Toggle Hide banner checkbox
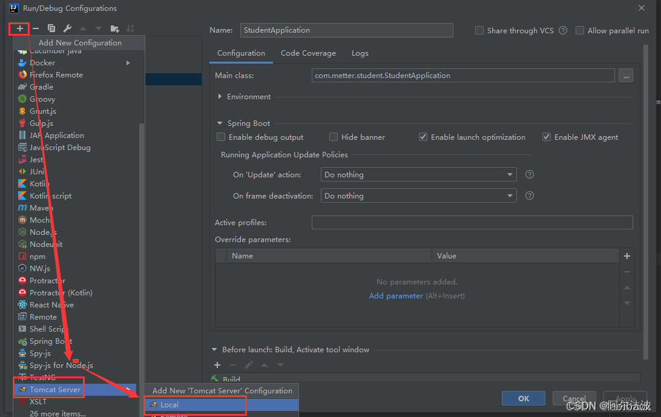 [334, 137]
